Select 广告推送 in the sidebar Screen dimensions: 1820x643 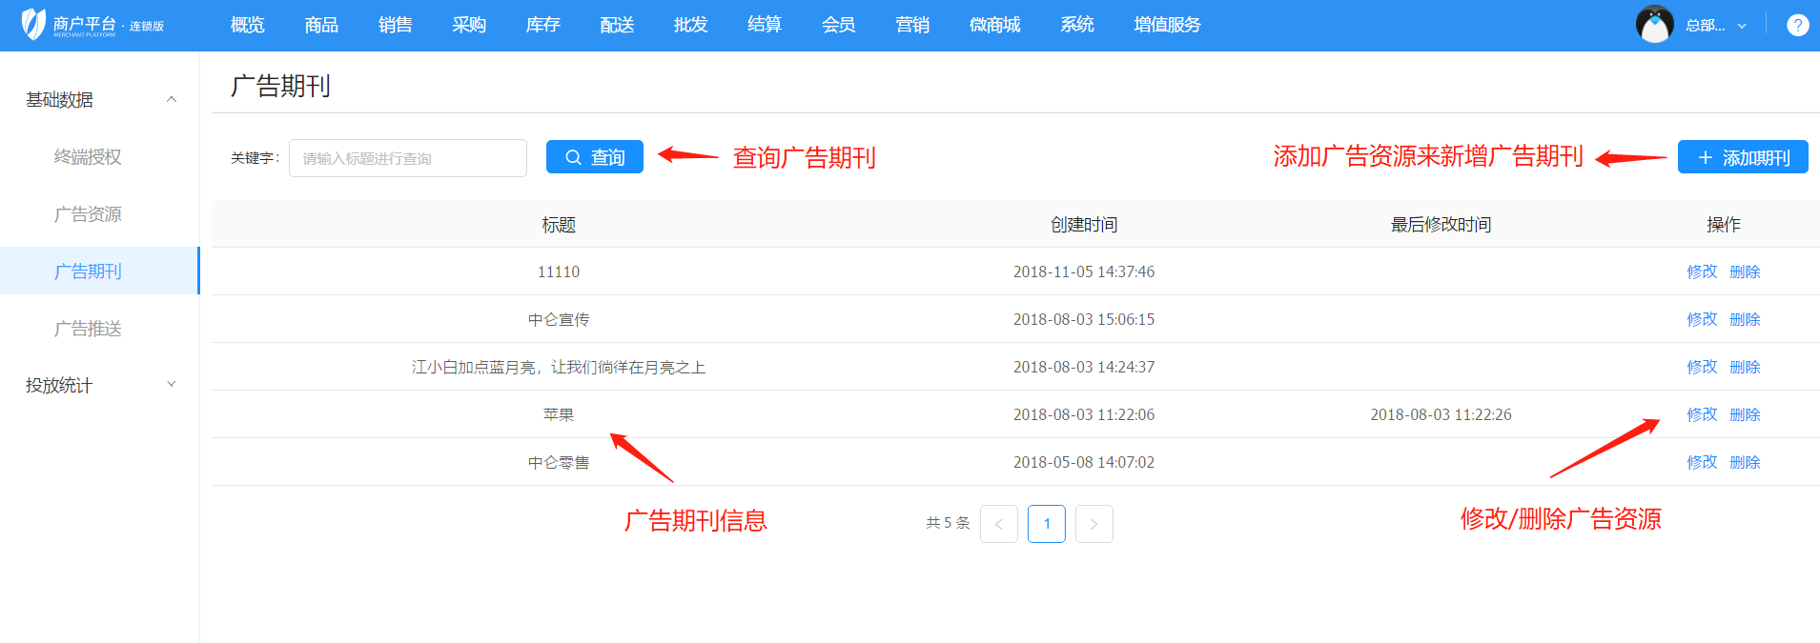tap(88, 329)
